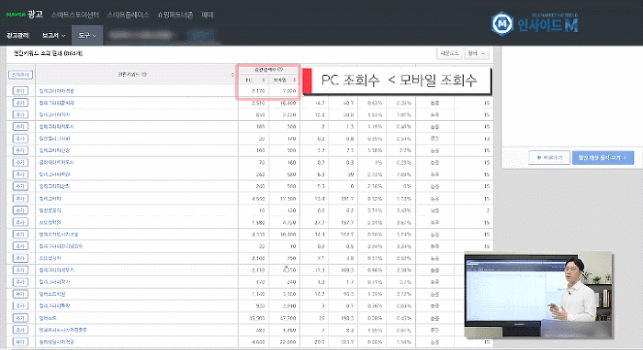
Task: Open keyword link in the 16,400 mobile row
Action: tap(57, 103)
